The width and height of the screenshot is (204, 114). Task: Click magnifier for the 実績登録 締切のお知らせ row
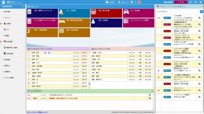150,98
